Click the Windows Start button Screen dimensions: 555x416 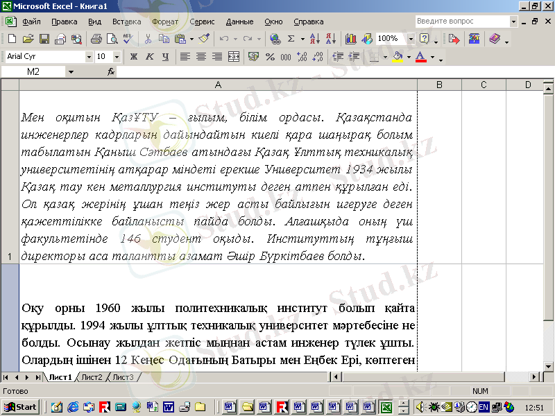pos(21,406)
